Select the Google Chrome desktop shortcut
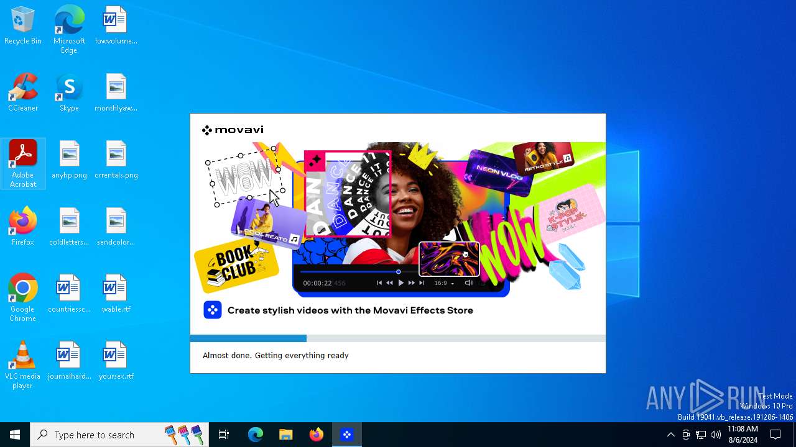The height and width of the screenshot is (447, 796). 23,298
